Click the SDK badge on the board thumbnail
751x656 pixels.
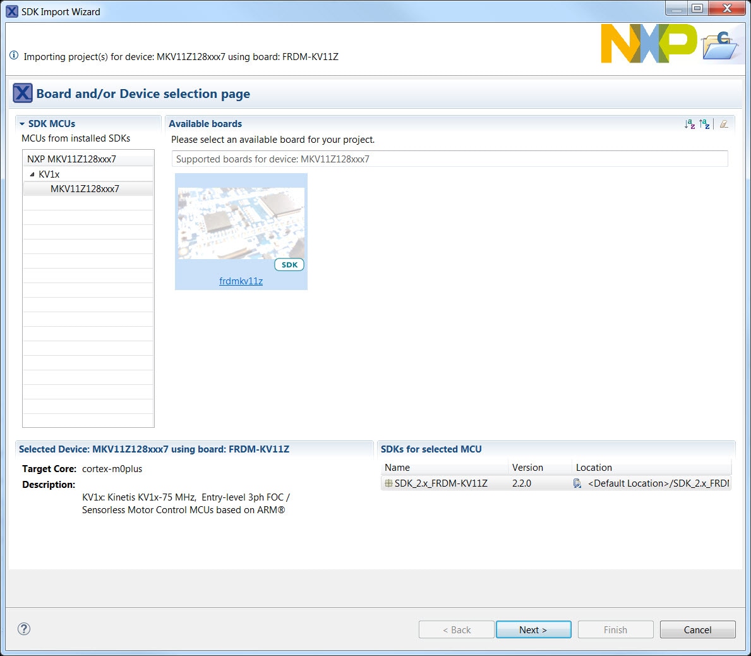click(x=289, y=265)
